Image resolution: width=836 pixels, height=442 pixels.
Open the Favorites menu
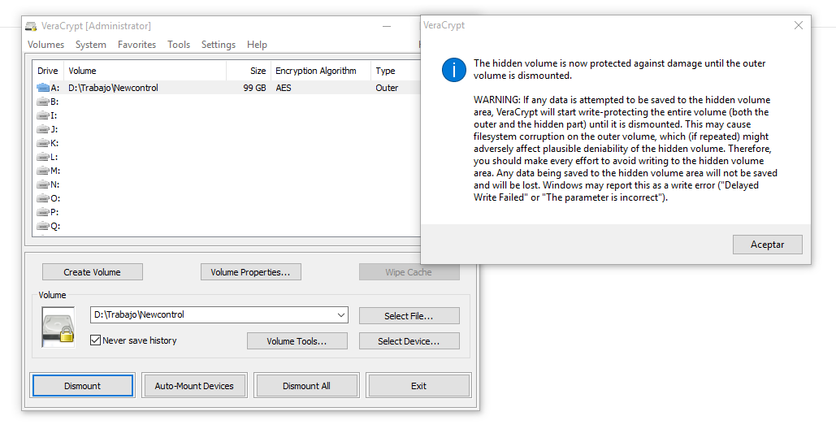pos(137,45)
